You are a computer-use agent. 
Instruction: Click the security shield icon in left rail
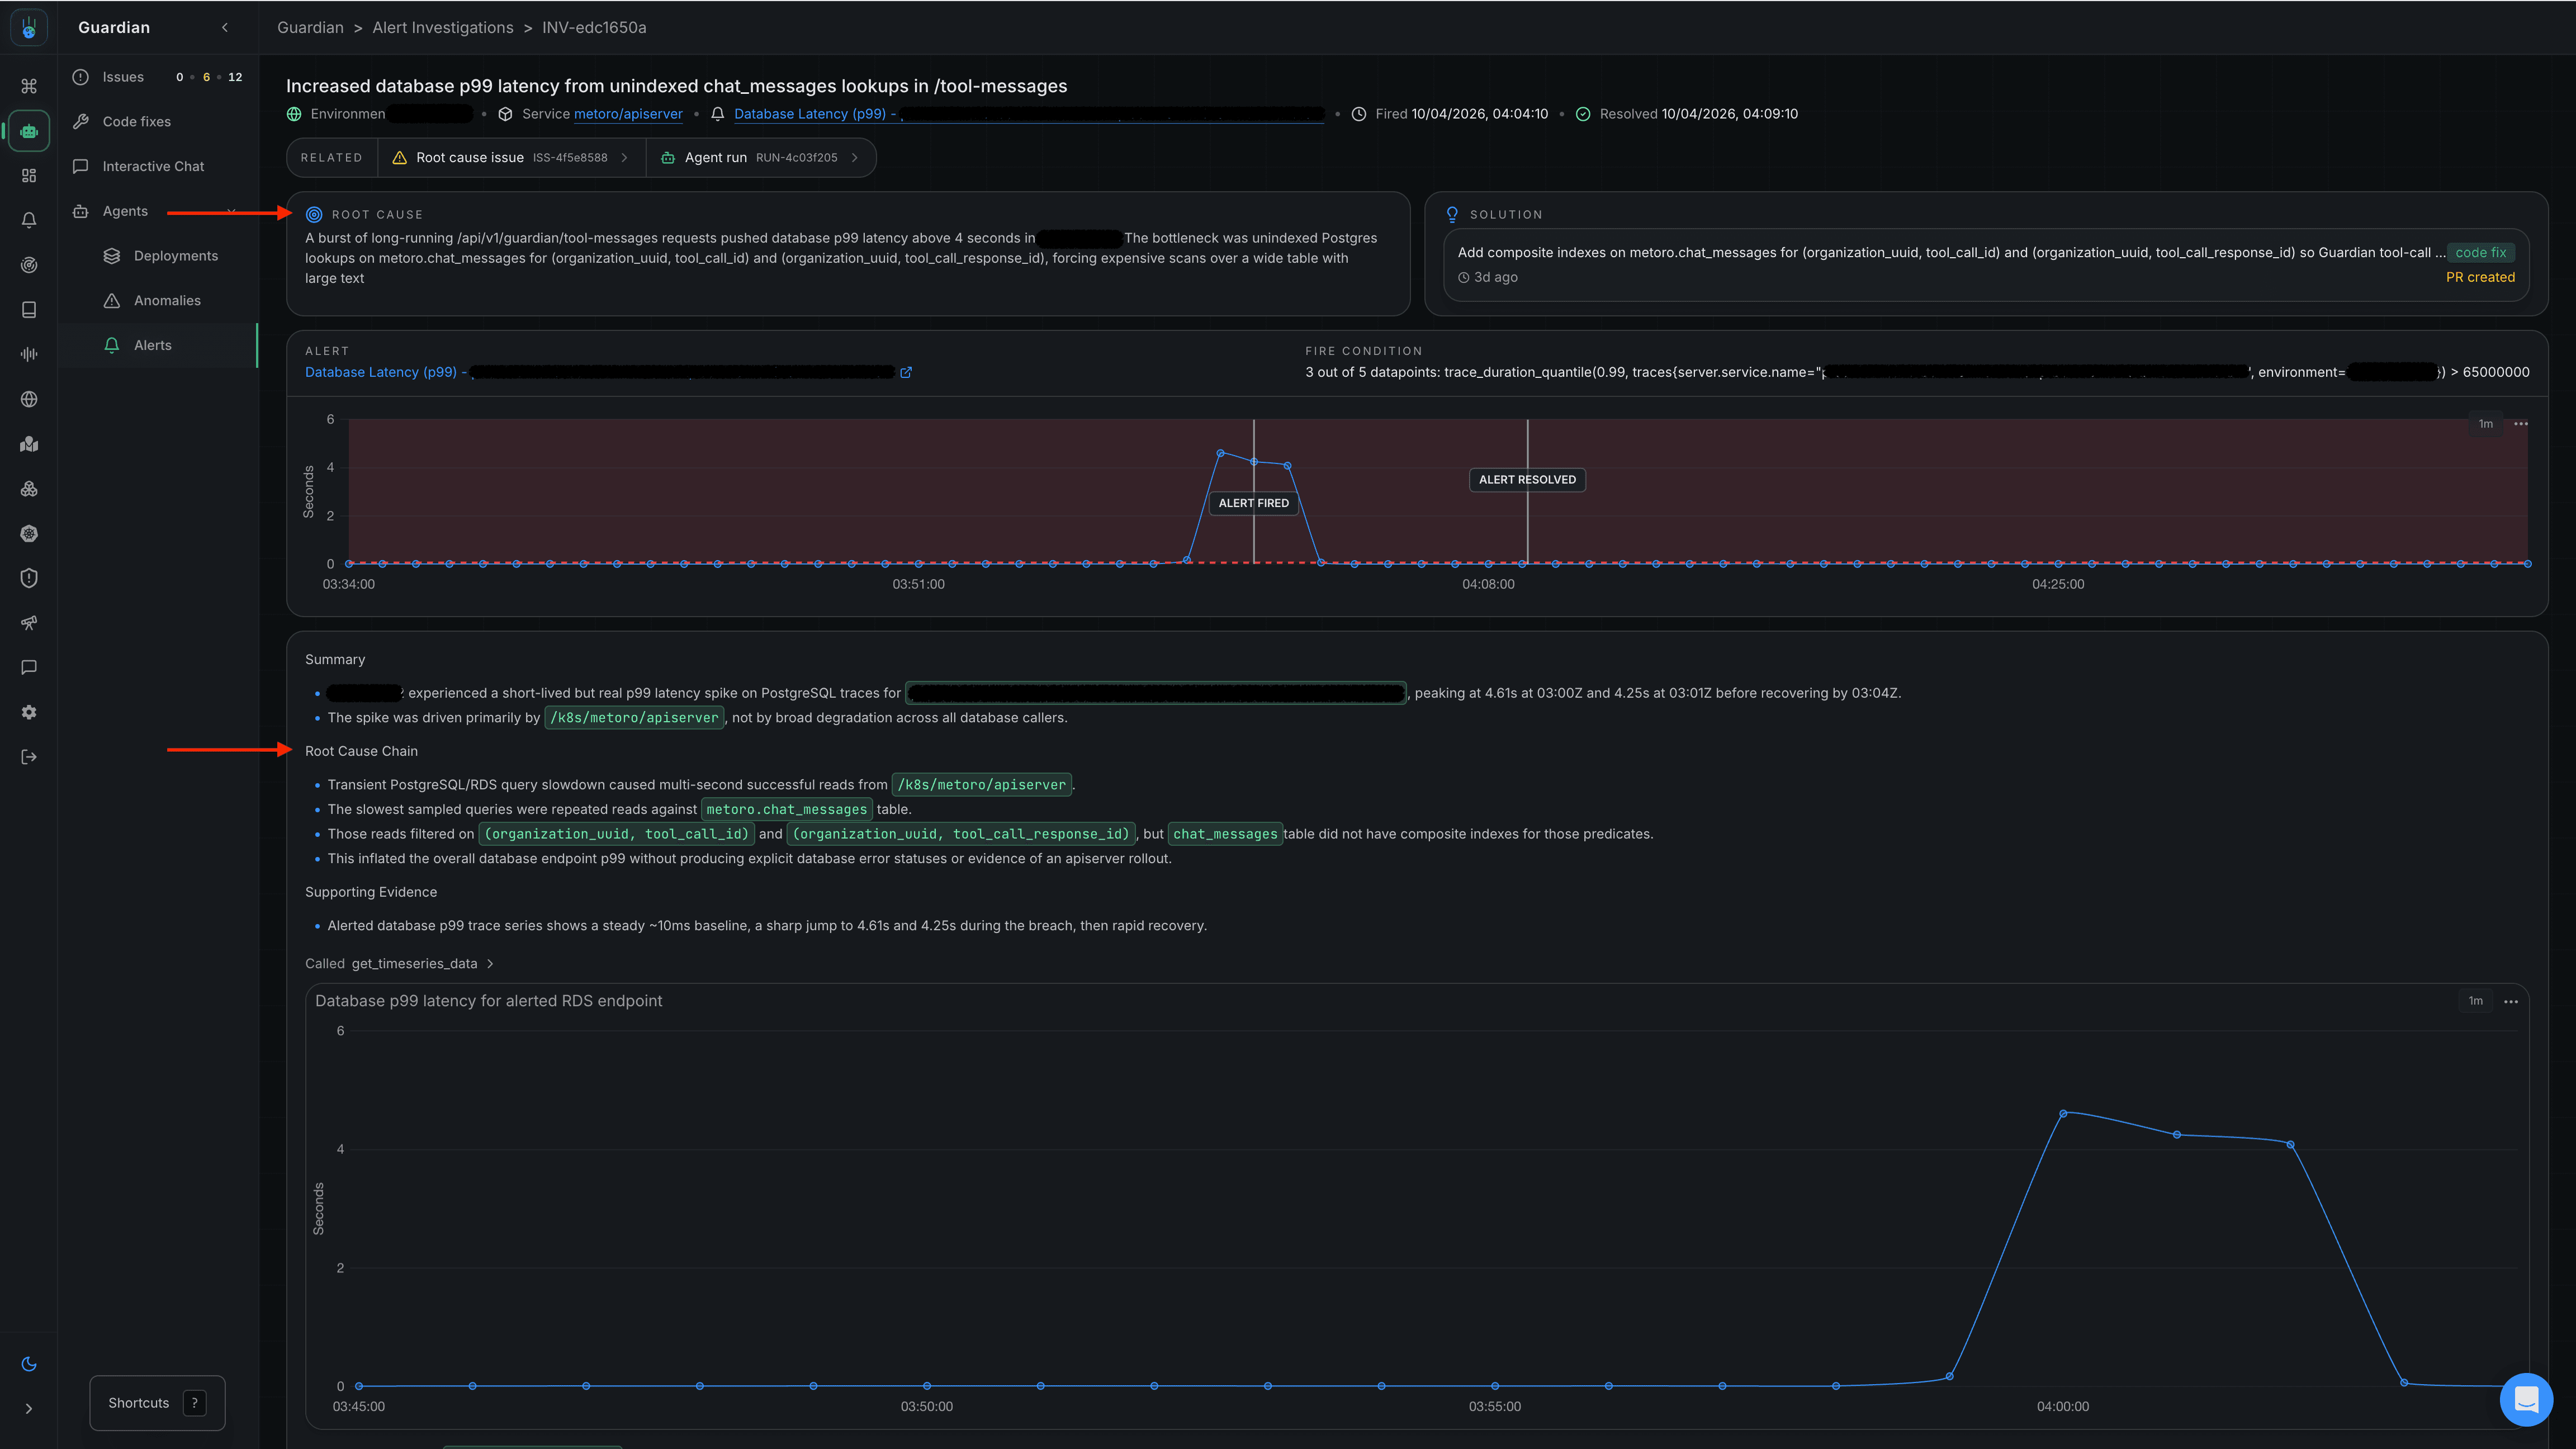click(x=28, y=577)
